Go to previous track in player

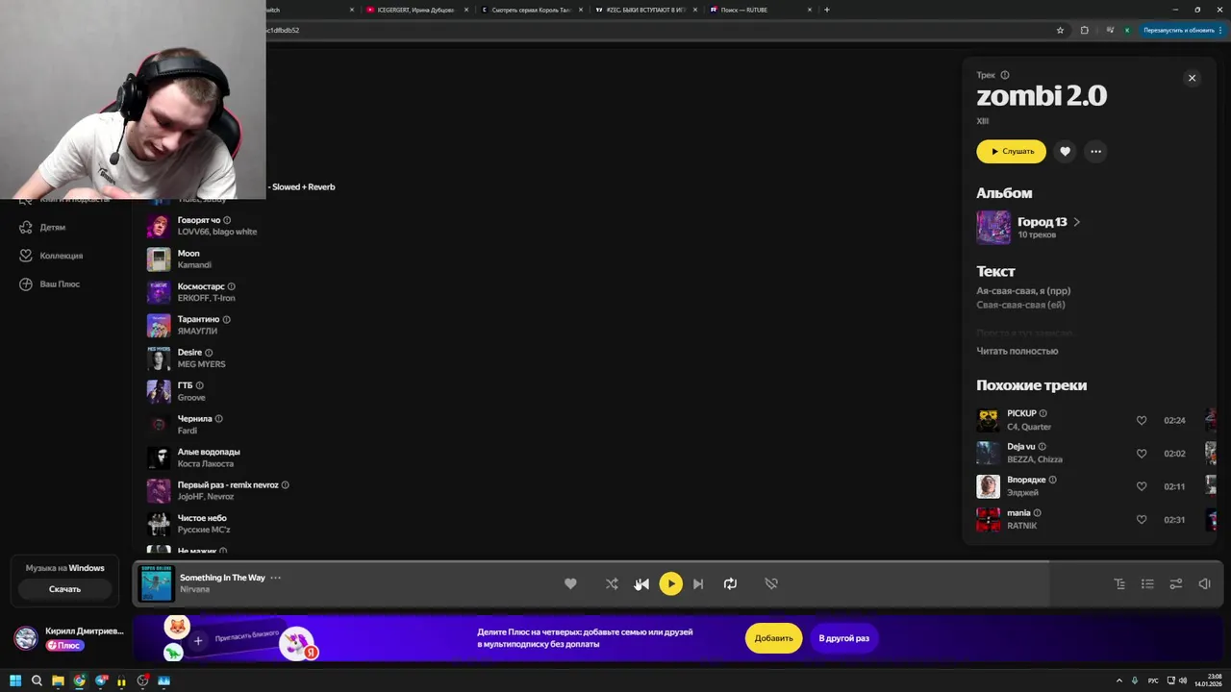[641, 583]
